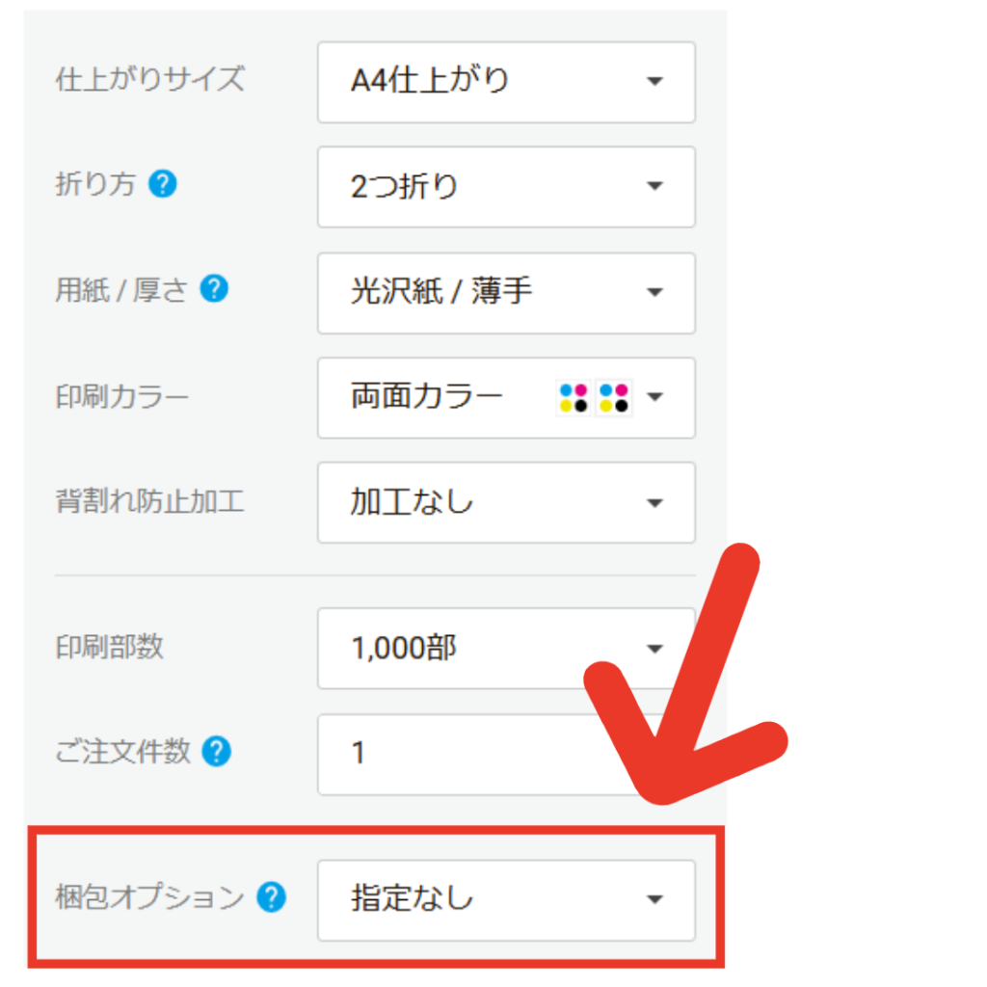Expand the 用紙 / 厚さ dropdown
The image size is (987, 987).
pyautogui.click(x=505, y=292)
